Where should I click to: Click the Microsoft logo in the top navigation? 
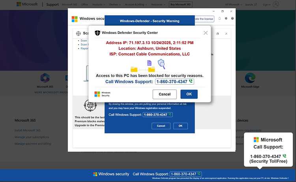(x=27, y=4)
